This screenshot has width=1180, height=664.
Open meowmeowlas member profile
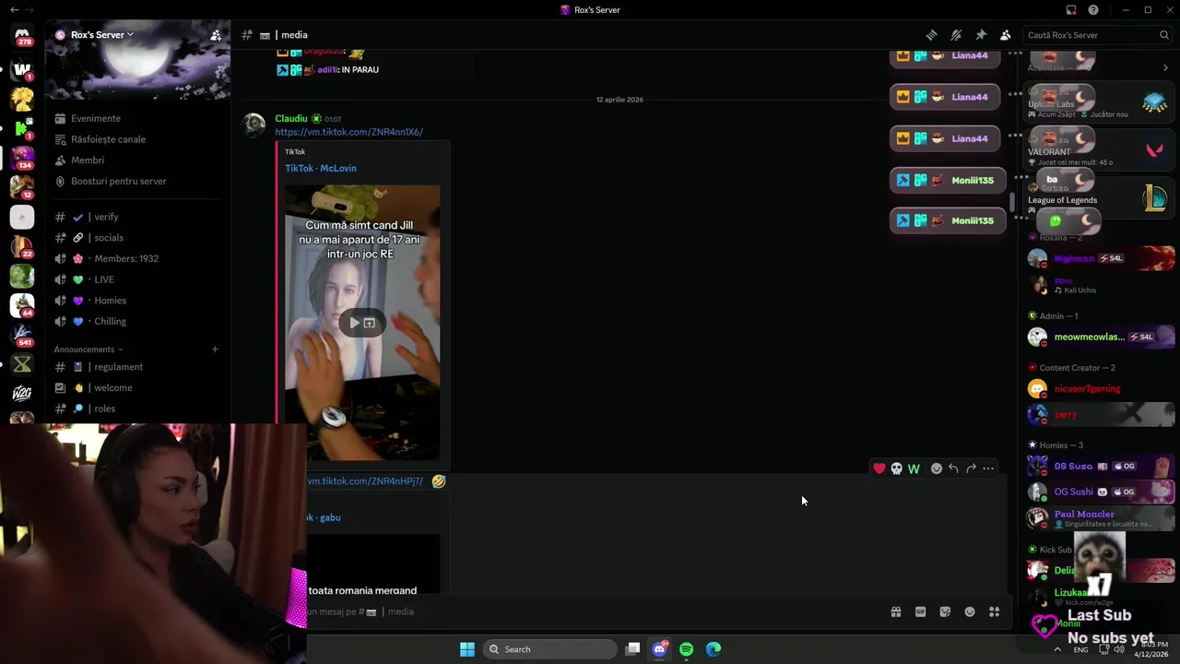(1101, 337)
